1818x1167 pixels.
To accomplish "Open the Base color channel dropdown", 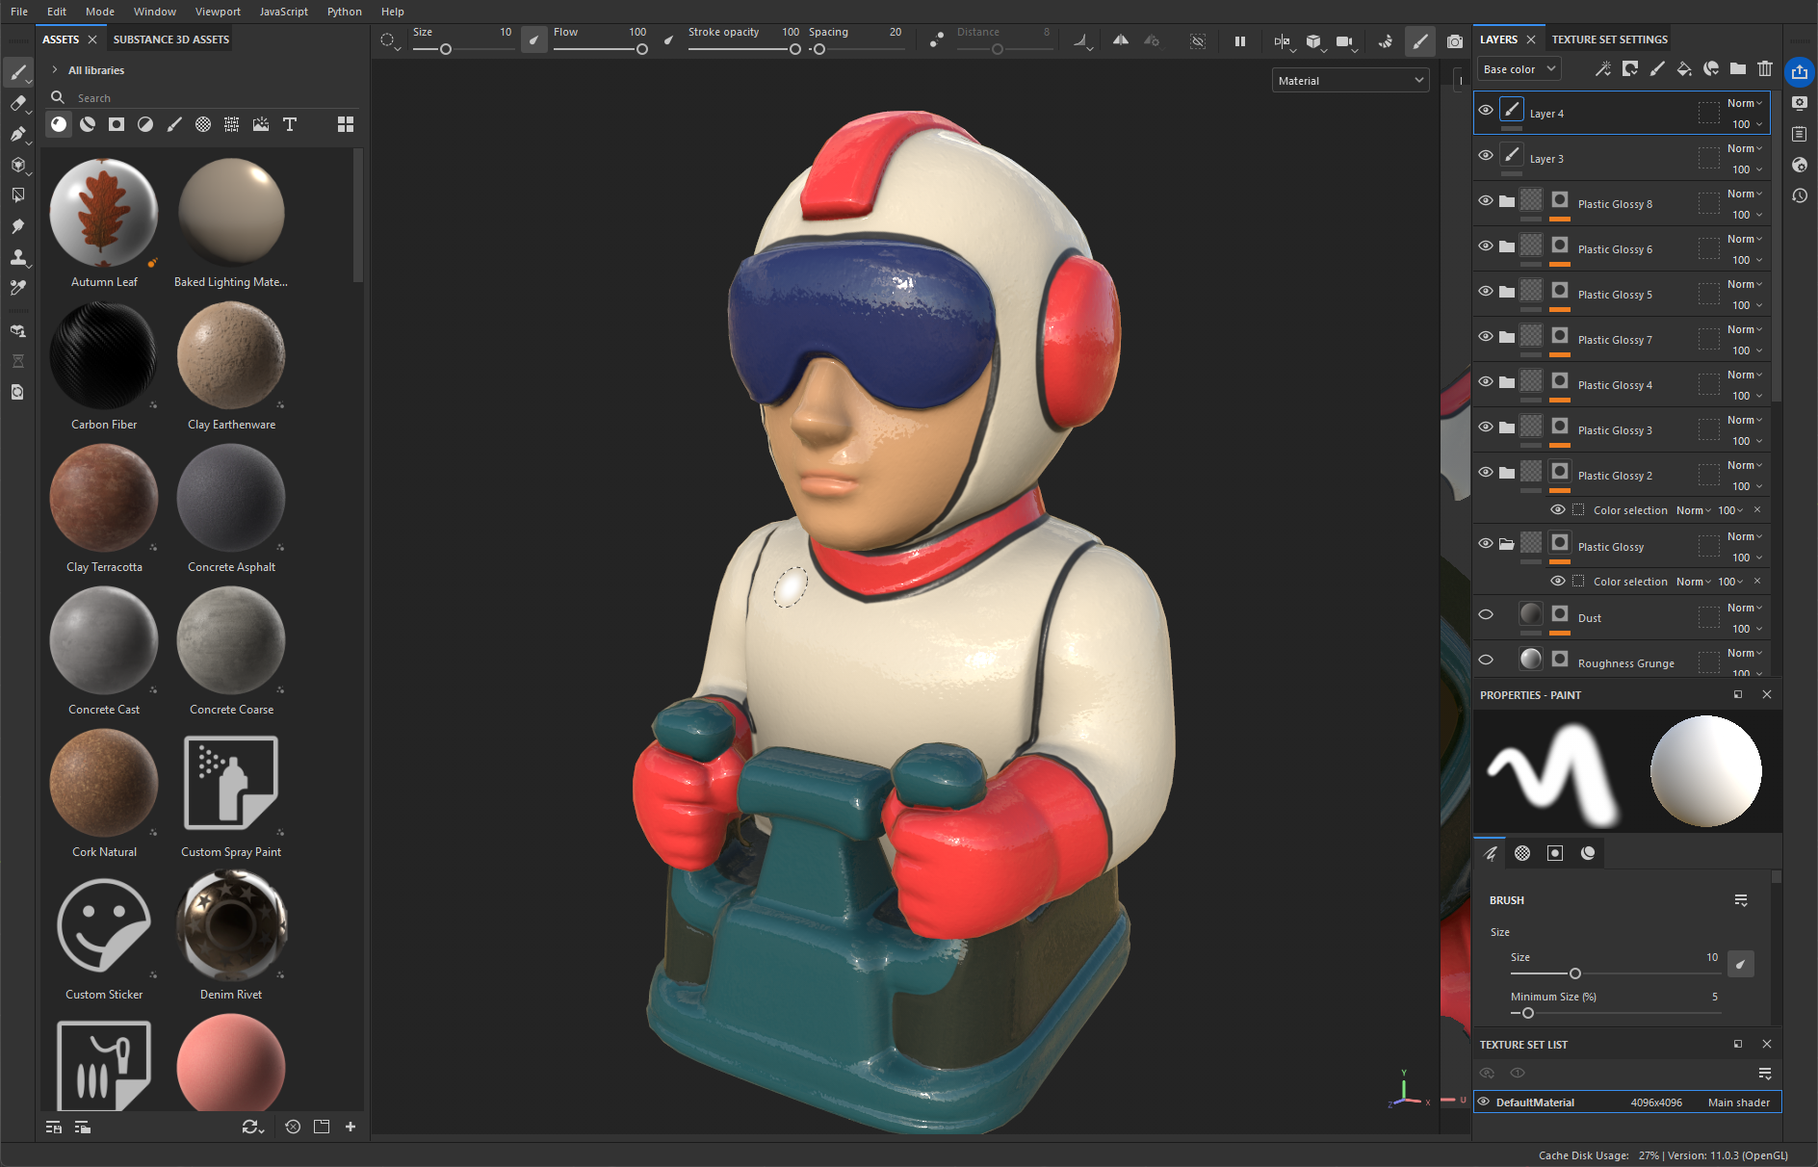I will point(1519,69).
